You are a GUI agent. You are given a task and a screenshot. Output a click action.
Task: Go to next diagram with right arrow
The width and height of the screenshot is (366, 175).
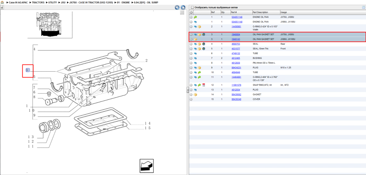pos(183,7)
